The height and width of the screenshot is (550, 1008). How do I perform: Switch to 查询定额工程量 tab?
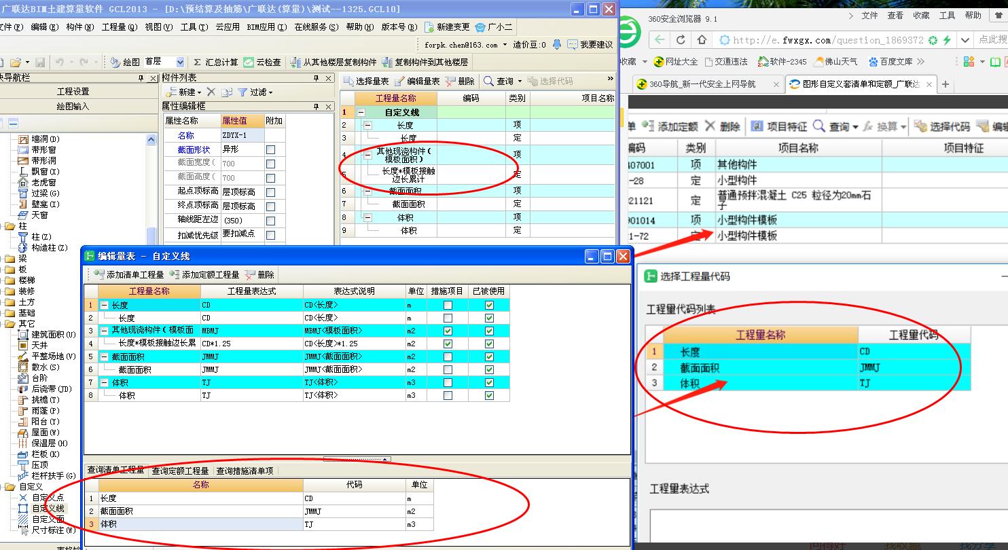[x=180, y=471]
